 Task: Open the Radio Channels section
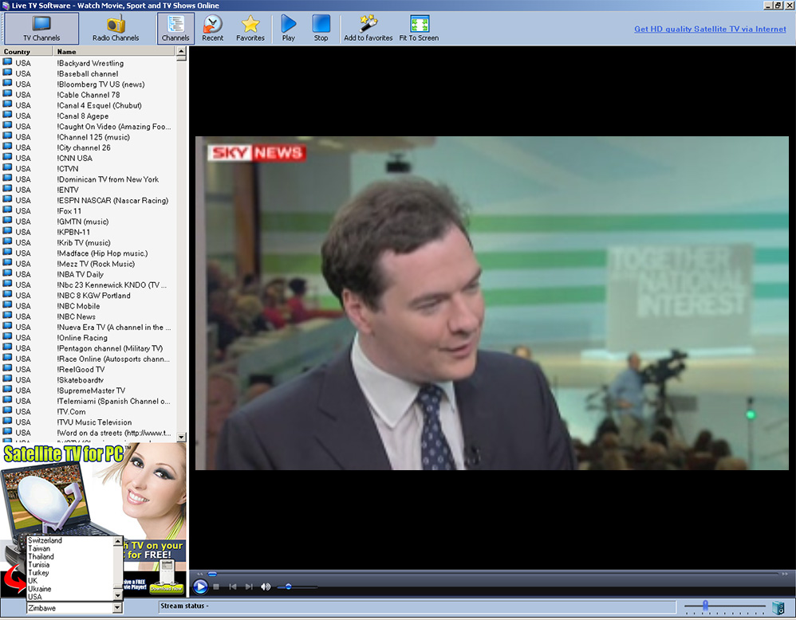pos(116,29)
